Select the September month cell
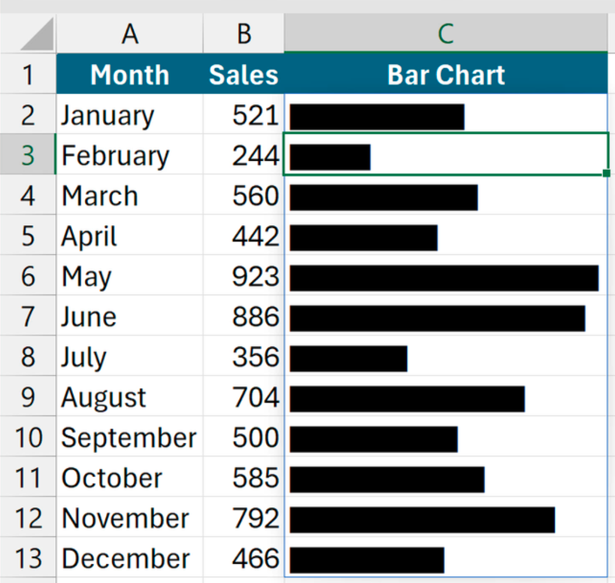The height and width of the screenshot is (583, 615). tap(130, 438)
